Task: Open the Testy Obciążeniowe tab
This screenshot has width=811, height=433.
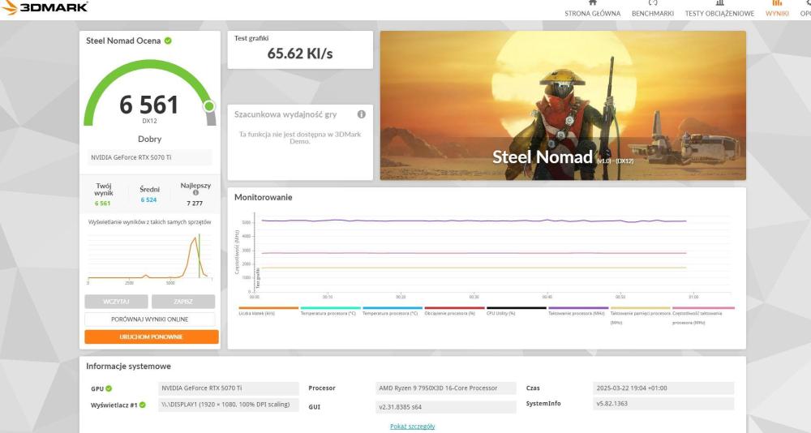Action: pyautogui.click(x=719, y=14)
